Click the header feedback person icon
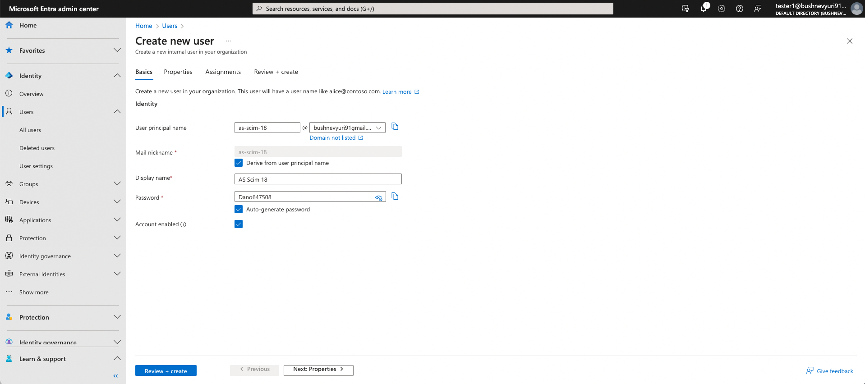The height and width of the screenshot is (384, 865). 758,9
